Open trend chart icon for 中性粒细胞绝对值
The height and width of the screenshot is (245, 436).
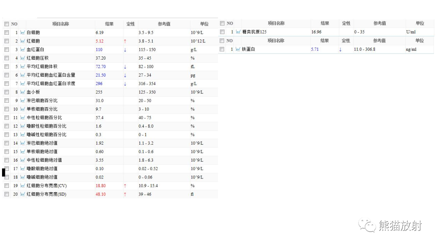pyautogui.click(x=23, y=160)
